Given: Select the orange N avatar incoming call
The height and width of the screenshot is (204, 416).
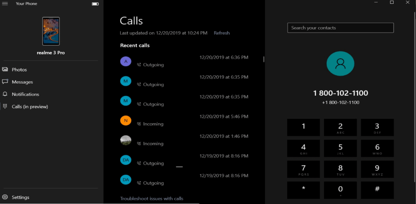Looking at the screenshot, I should point(184,120).
